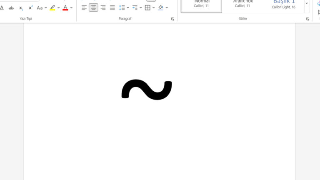Align text to the left
The height and width of the screenshot is (180, 320).
[x=84, y=7]
